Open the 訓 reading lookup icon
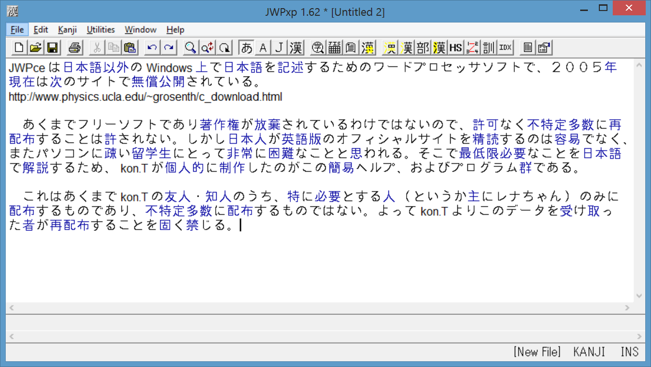The image size is (651, 367). coord(488,47)
